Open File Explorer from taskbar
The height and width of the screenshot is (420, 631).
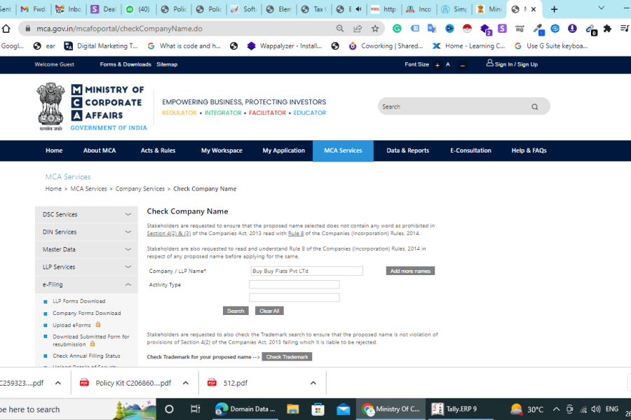point(292,409)
